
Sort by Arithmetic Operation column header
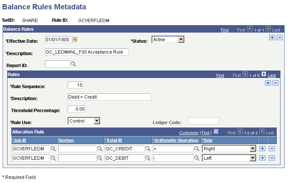(x=176, y=140)
